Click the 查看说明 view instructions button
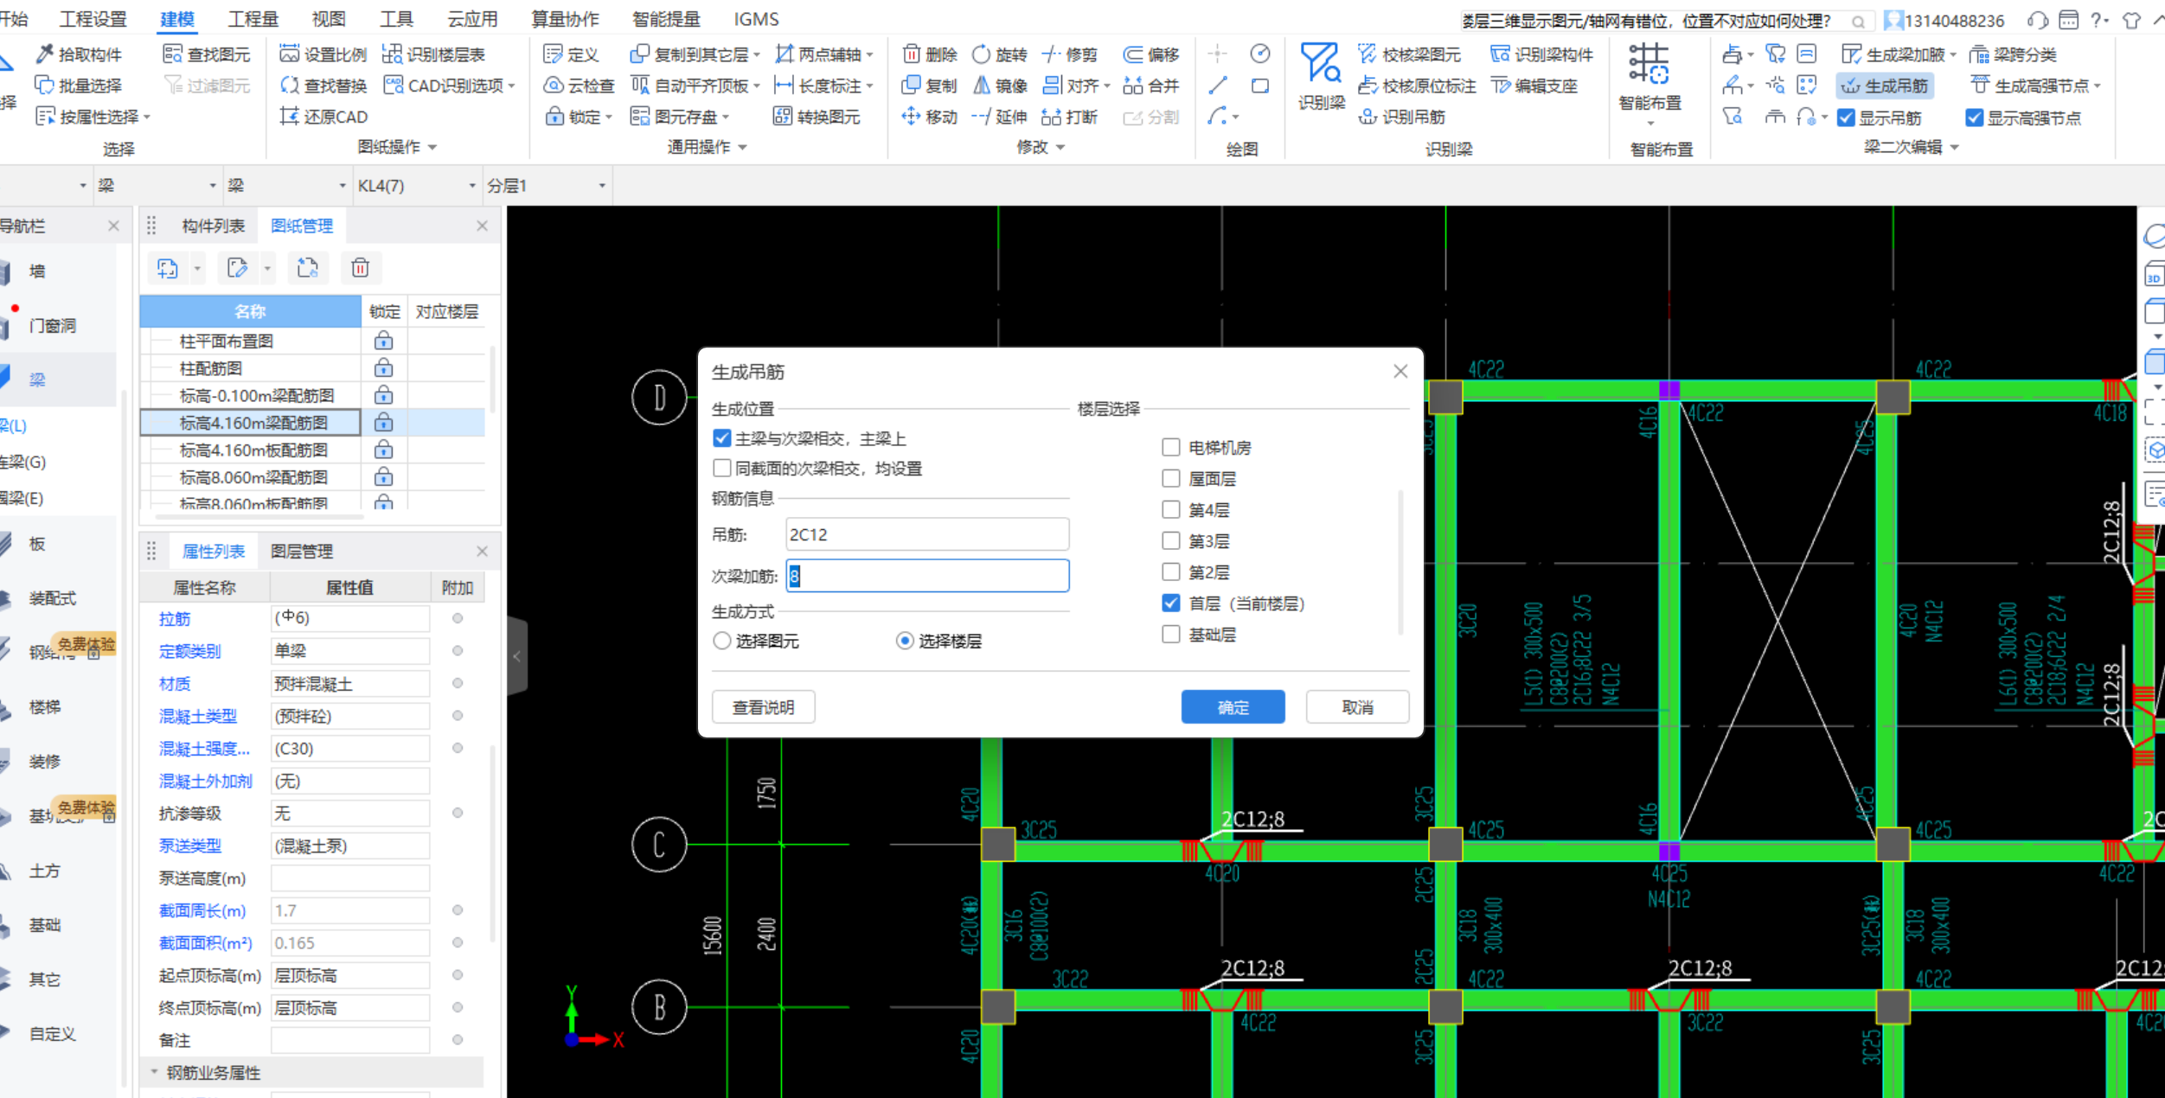Screen dimensions: 2165x1098 click(763, 707)
